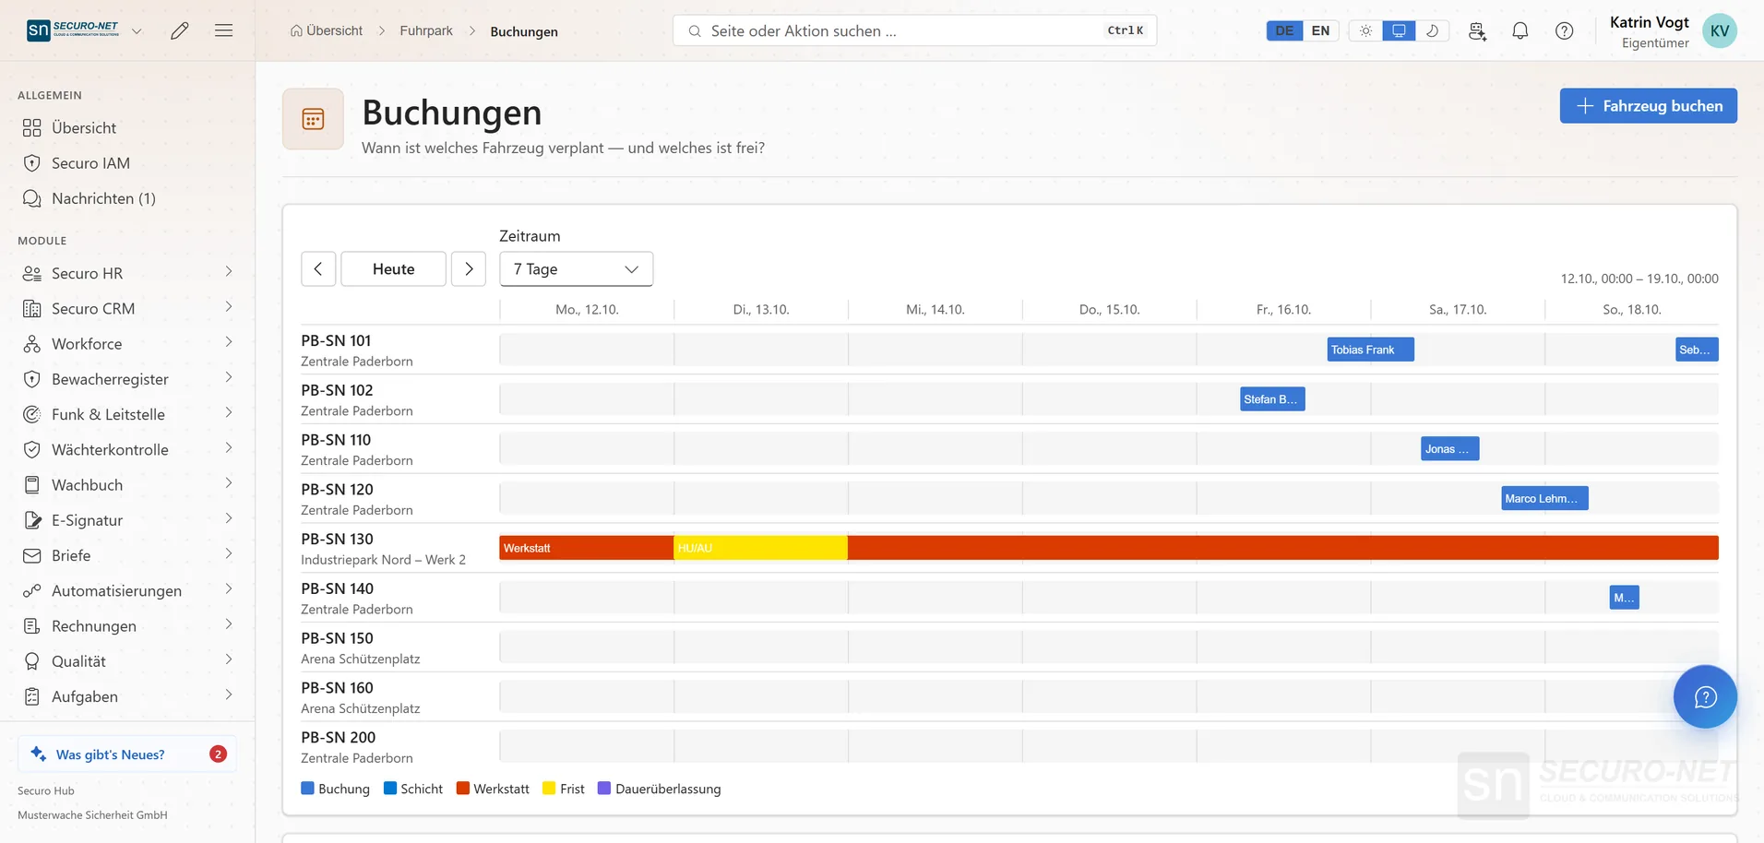Open the Zeitraum 7 Tage dropdown
The image size is (1764, 843).
577,269
